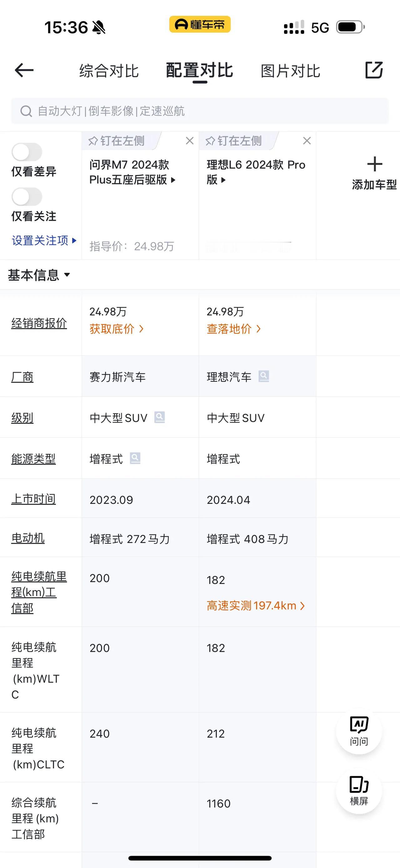Screen dimensions: 400x868
Task: Tap magnifier icon beside 中大型SUV
Action: tap(159, 417)
